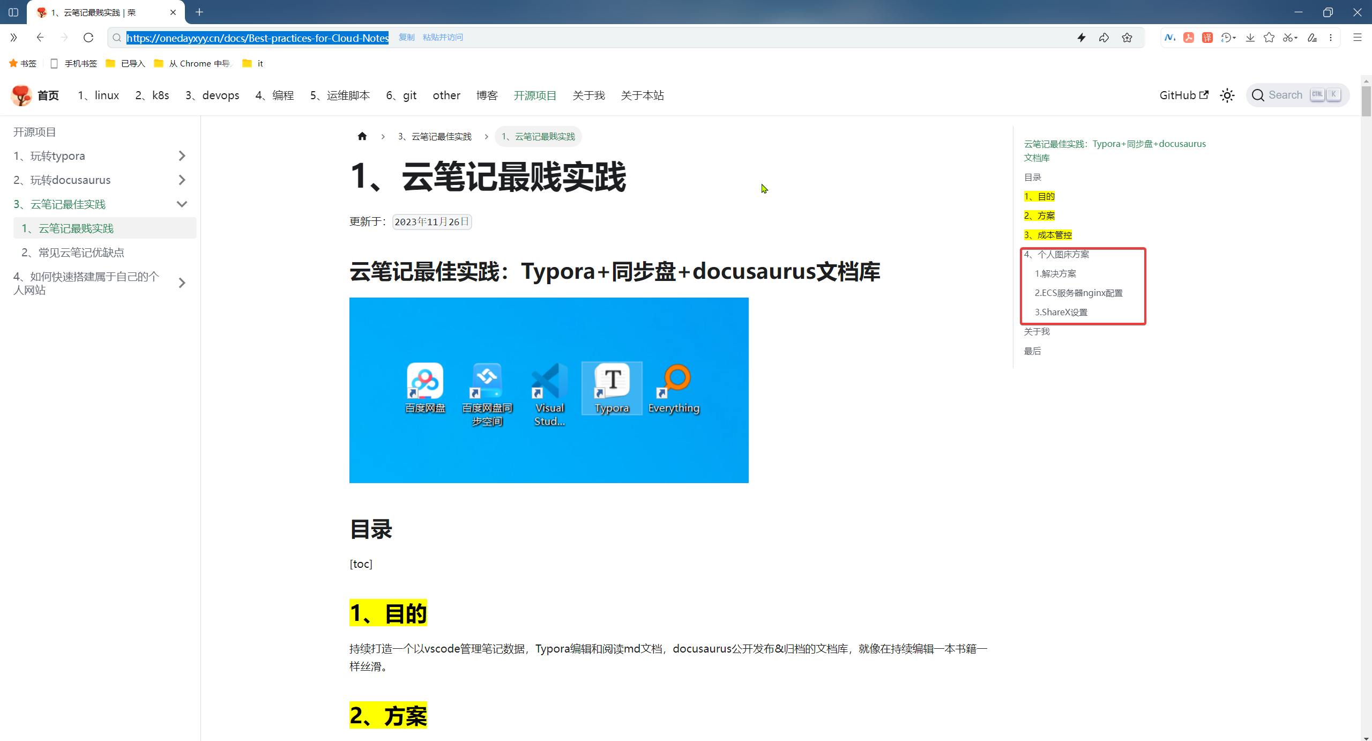Open favorites with the outline star icon
This screenshot has height=741, width=1372.
click(1269, 38)
